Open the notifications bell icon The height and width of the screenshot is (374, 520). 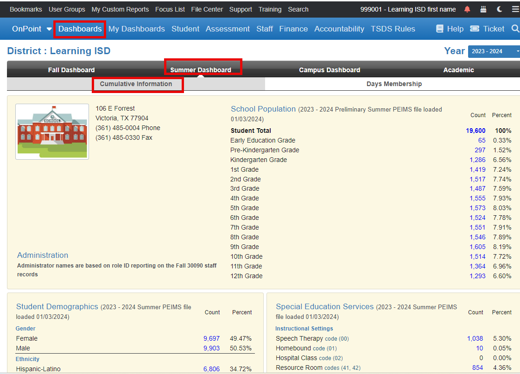pyautogui.click(x=467, y=9)
